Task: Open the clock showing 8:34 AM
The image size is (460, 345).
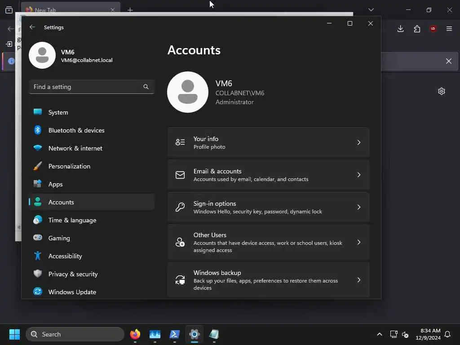Action: click(428, 334)
